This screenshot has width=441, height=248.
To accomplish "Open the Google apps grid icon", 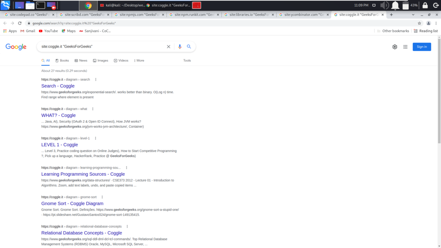I will tap(405, 47).
